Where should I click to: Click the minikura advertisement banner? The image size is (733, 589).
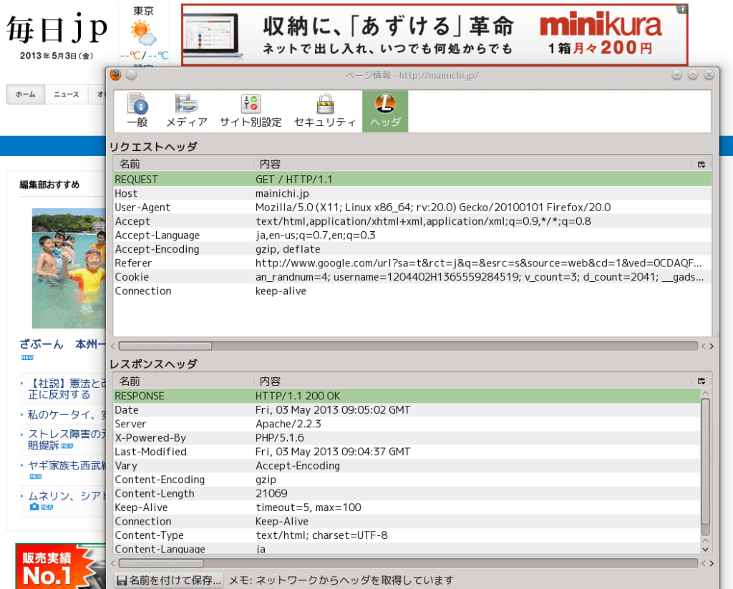(435, 34)
